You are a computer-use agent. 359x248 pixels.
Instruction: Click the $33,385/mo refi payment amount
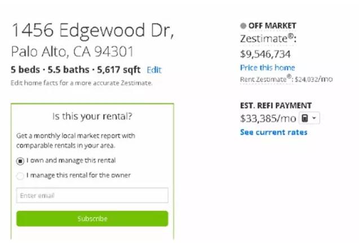tap(268, 119)
